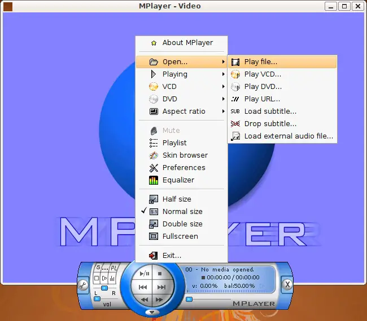Image resolution: width=367 pixels, height=321 pixels.
Task: Click the star icon beside About MPlayer
Action: click(x=154, y=43)
